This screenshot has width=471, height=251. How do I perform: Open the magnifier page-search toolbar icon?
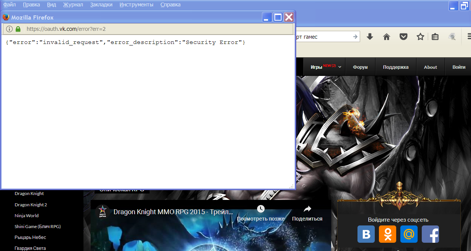[x=453, y=36]
